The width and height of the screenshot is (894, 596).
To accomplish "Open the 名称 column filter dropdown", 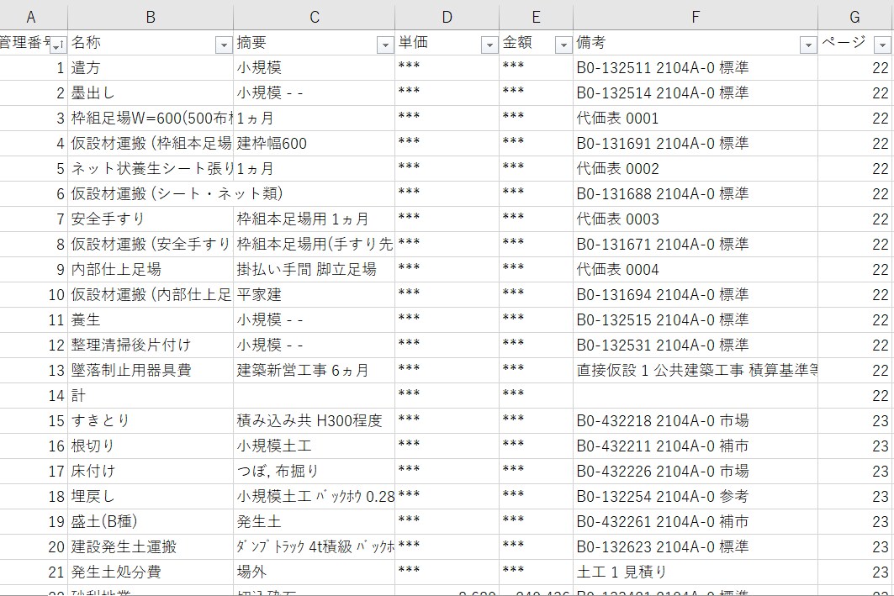I will click(224, 45).
